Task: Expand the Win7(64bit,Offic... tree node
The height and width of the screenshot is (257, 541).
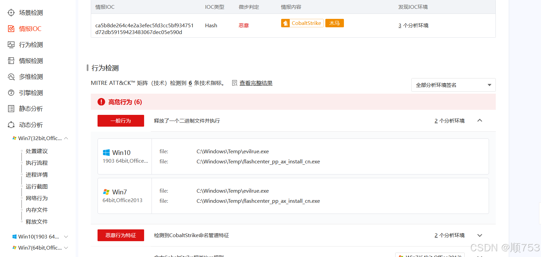Action: point(66,248)
